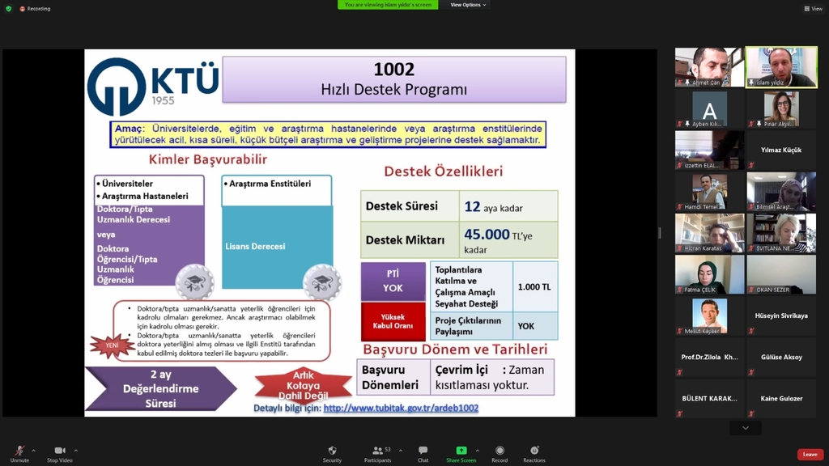Open the Security shield menu
The height and width of the screenshot is (466, 829).
(332, 453)
